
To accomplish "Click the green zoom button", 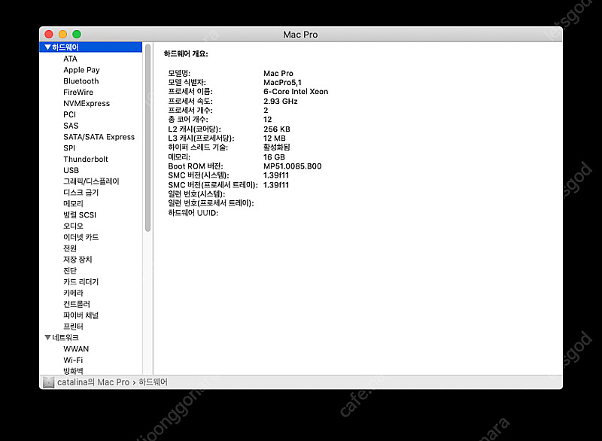I will 77,34.
